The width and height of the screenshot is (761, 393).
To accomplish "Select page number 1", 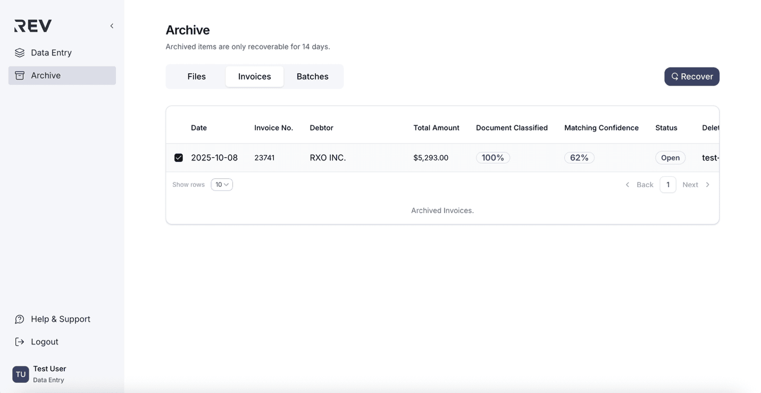I will coord(668,184).
